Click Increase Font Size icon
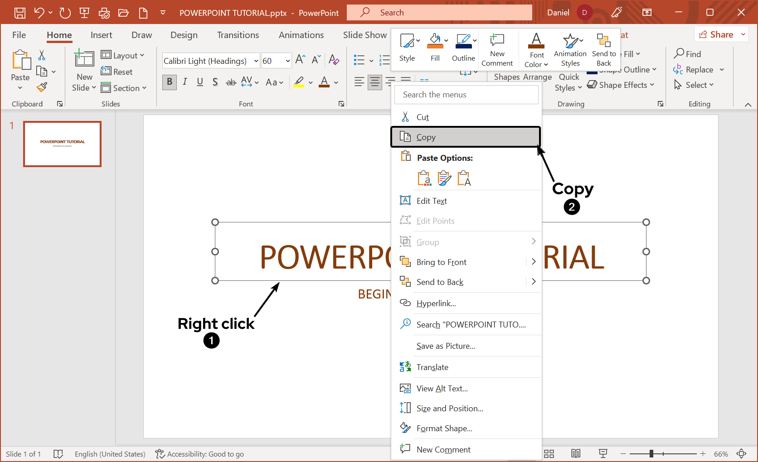The height and width of the screenshot is (462, 758). pos(300,60)
